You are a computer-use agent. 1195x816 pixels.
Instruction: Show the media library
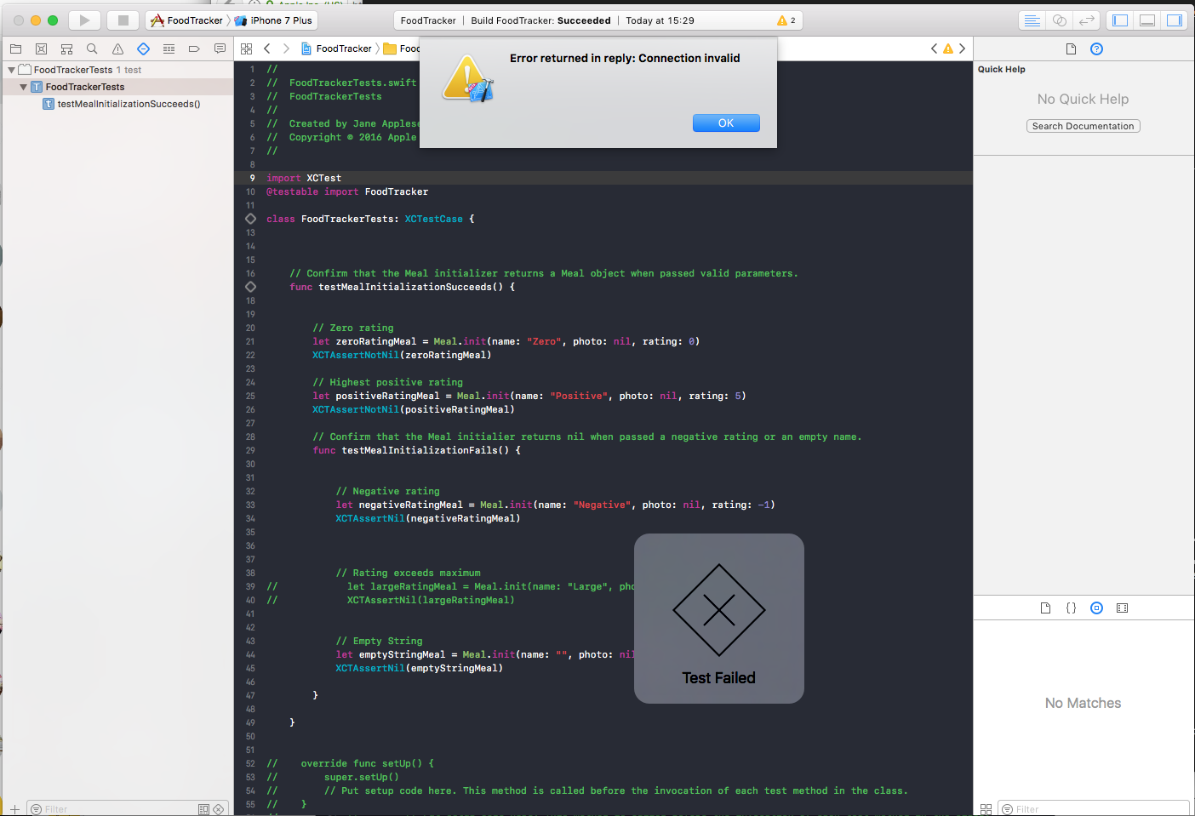tap(1122, 608)
